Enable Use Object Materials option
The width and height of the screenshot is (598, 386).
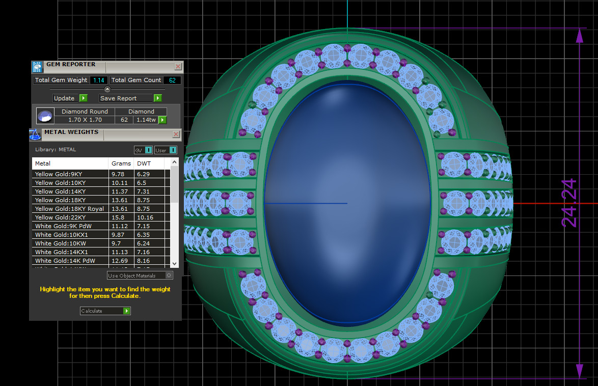click(169, 275)
